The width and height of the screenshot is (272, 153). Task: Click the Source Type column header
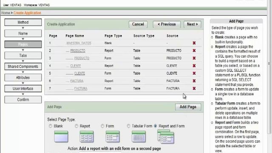tap(144, 36)
